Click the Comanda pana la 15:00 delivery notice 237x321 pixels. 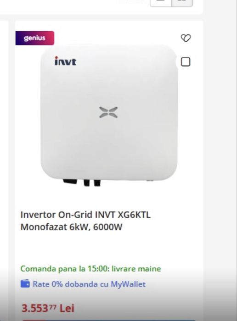90,269
